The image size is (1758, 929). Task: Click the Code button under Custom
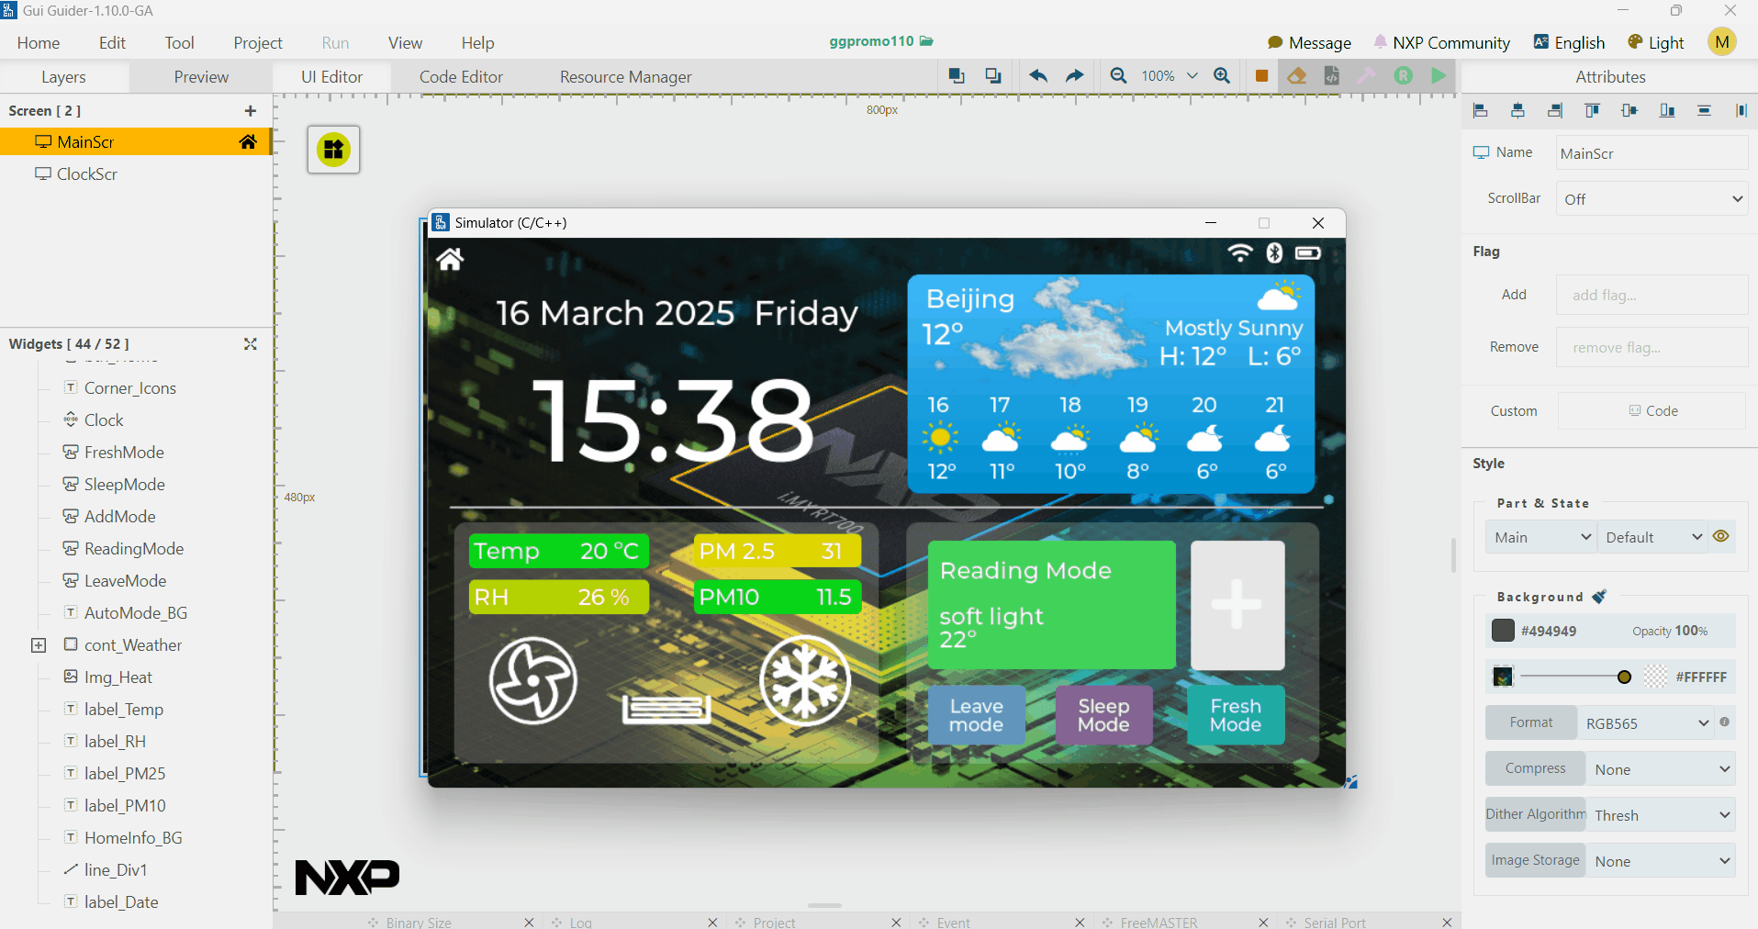1652,410
